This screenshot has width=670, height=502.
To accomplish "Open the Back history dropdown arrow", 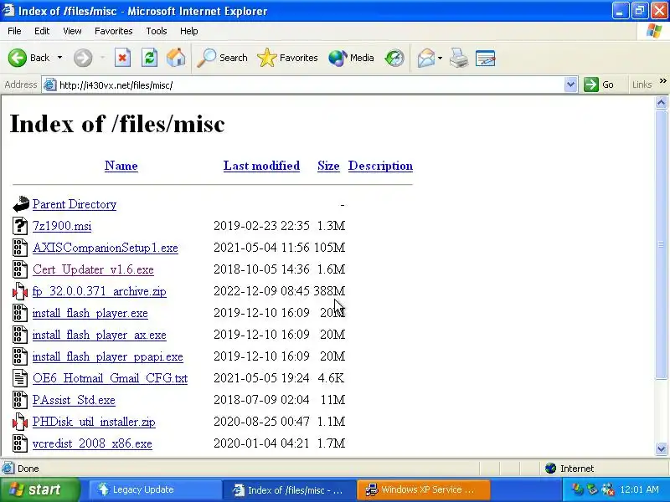I will (59, 58).
